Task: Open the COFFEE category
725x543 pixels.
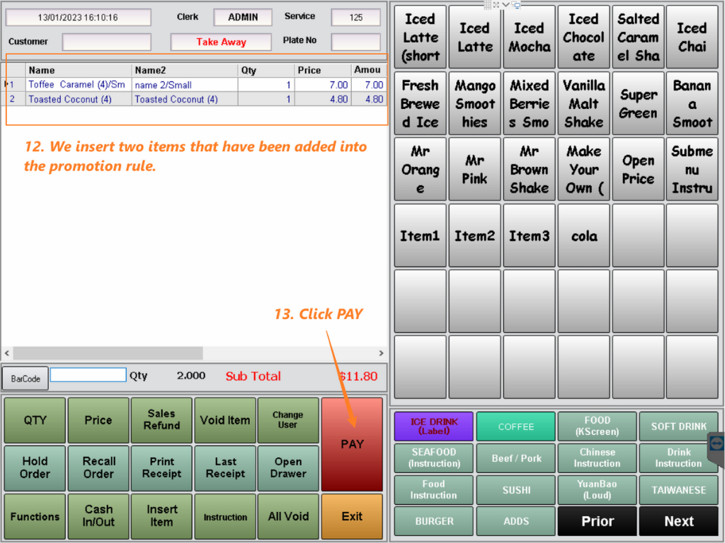Action: click(515, 426)
